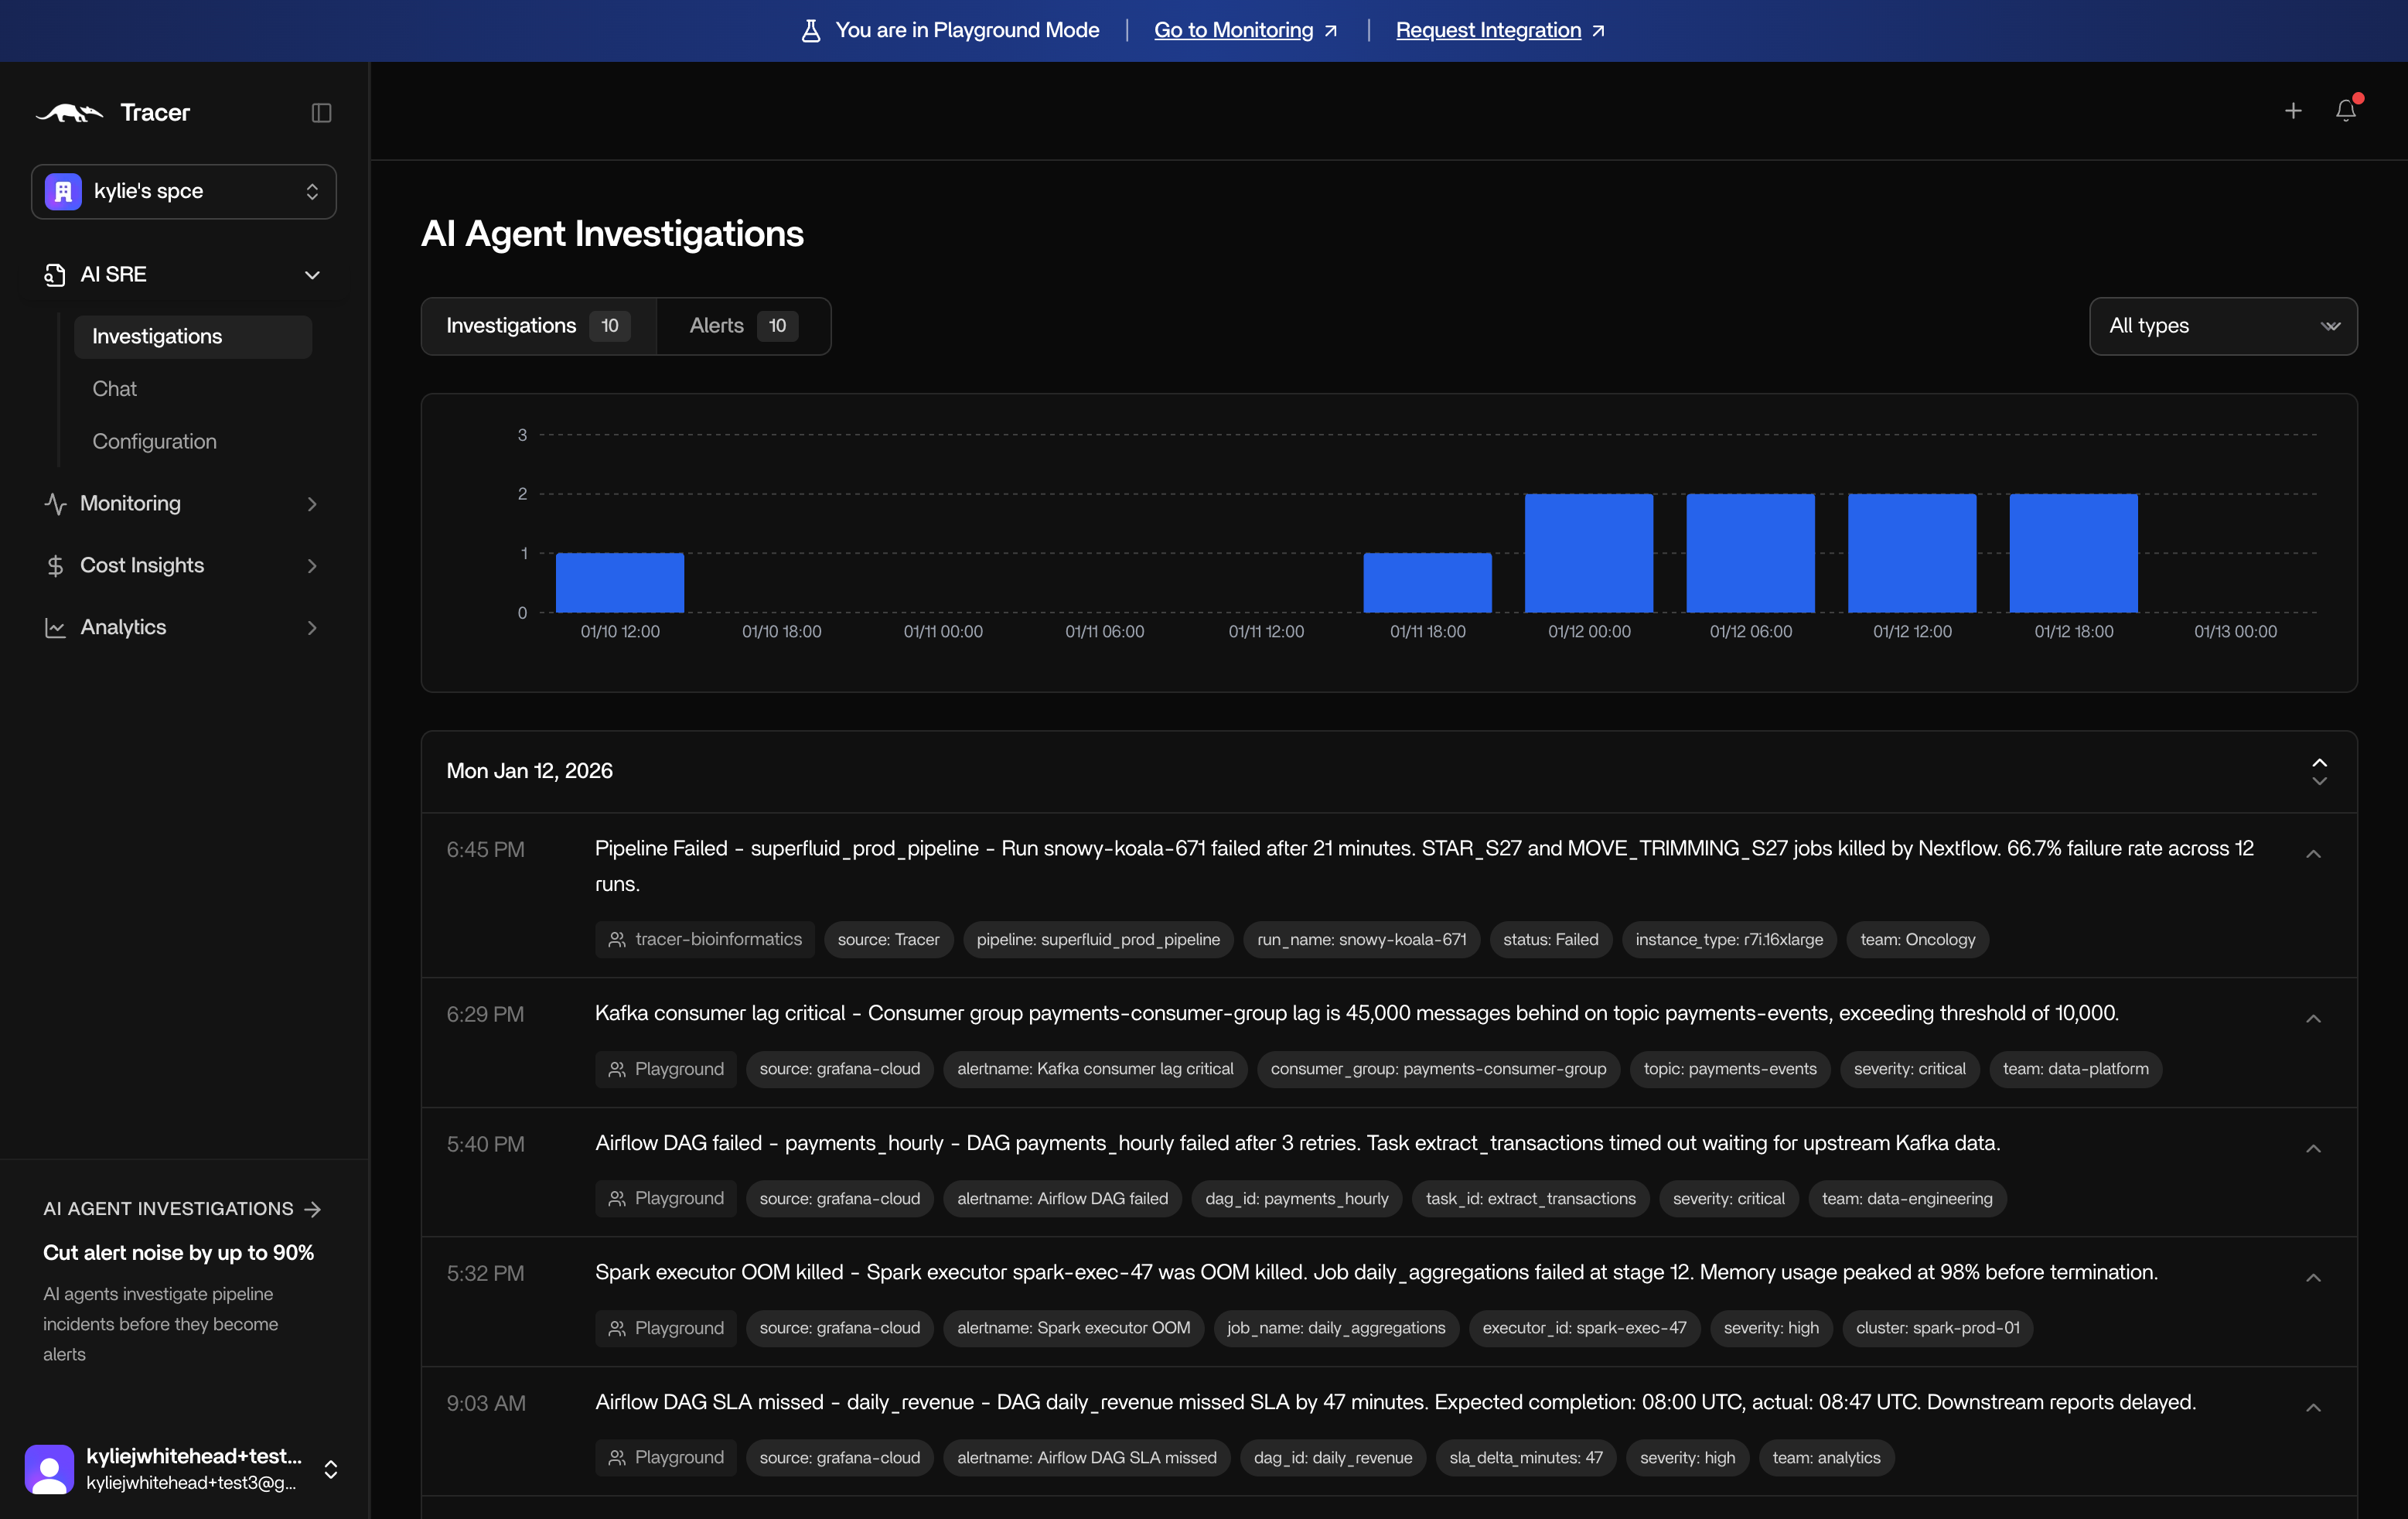Click the 01/12 06:00 chart bar

pos(1750,553)
